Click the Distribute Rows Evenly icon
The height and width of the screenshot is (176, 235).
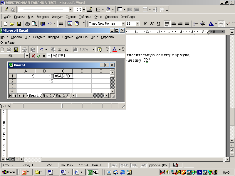[x=155, y=9]
